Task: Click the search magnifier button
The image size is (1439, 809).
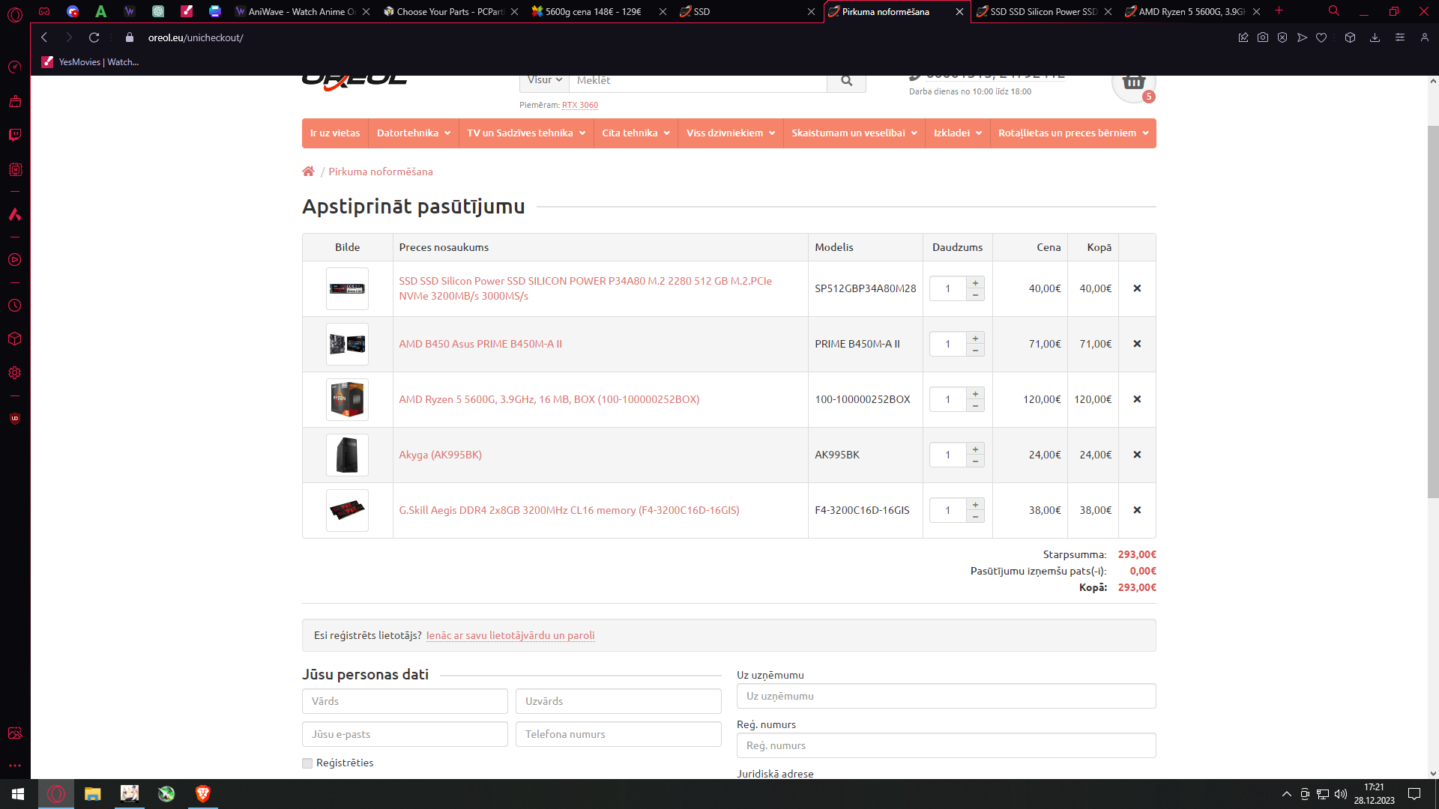Action: click(x=846, y=81)
